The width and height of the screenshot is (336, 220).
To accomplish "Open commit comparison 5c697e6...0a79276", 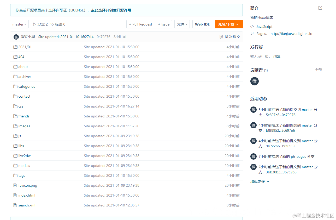I will 281,115.
